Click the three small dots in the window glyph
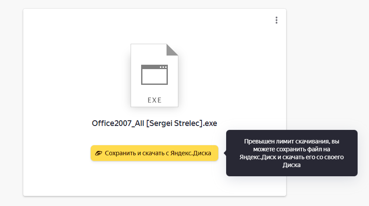 coord(163,67)
